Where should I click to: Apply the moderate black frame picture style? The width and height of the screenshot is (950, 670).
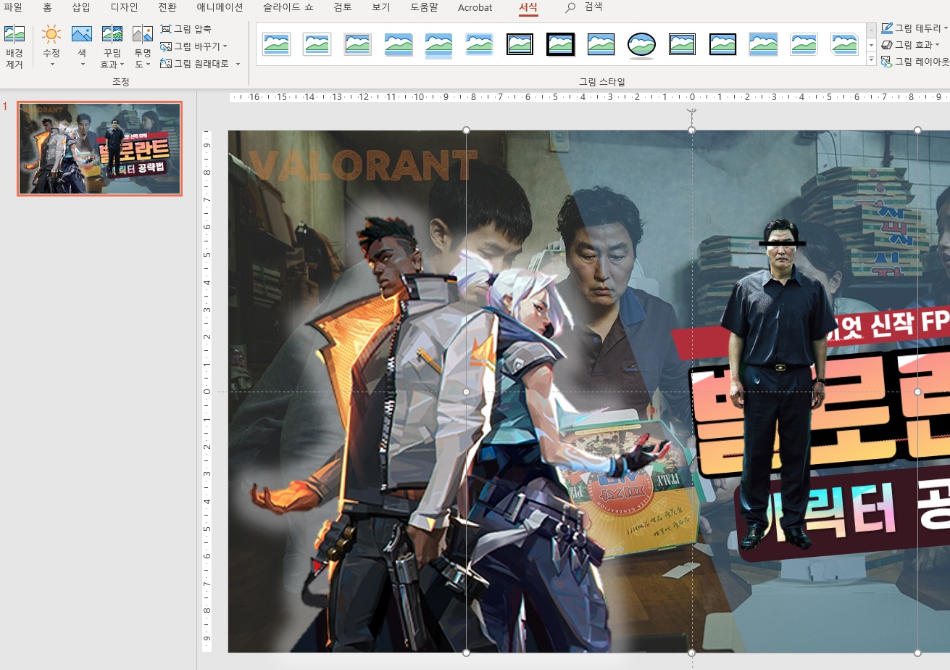pyautogui.click(x=722, y=44)
